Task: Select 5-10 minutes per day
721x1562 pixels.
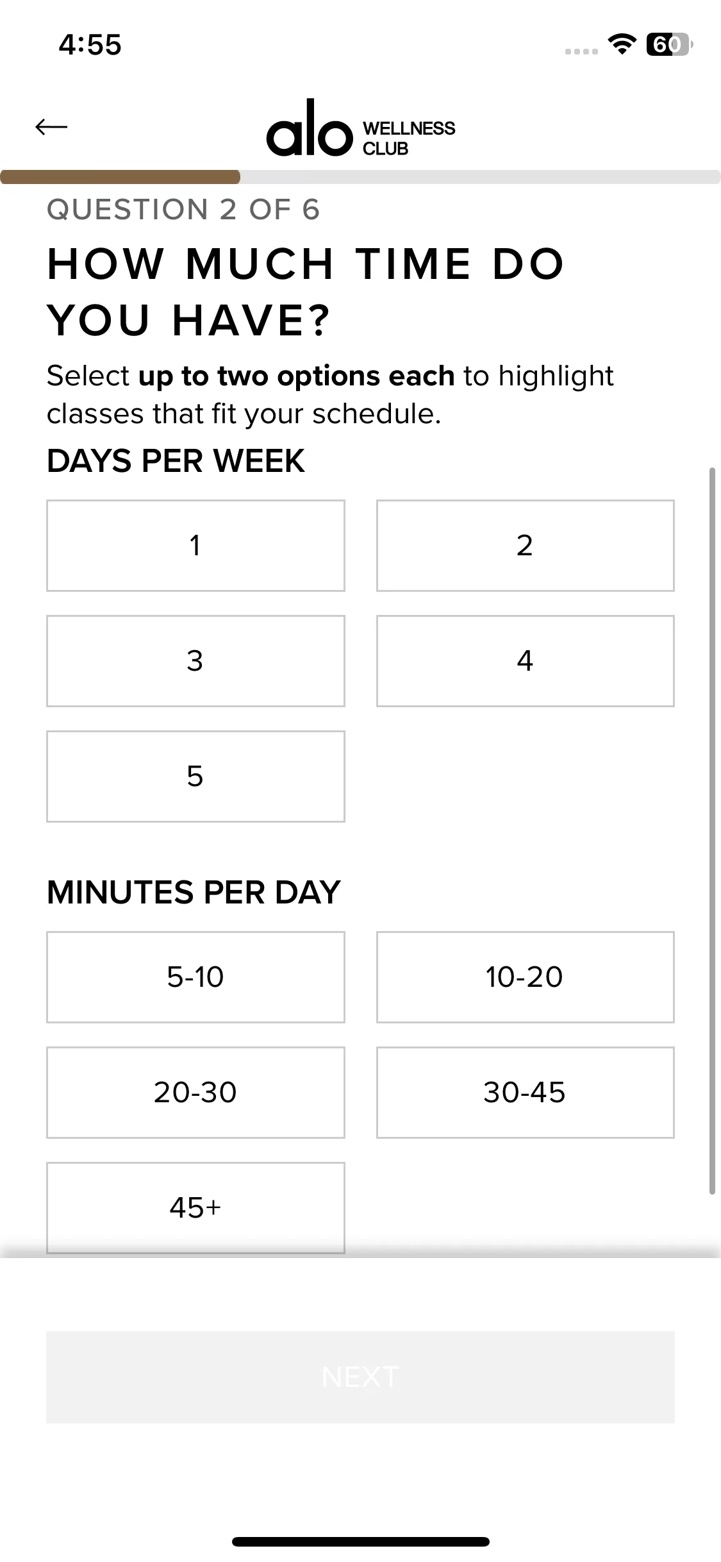Action: pos(195,977)
